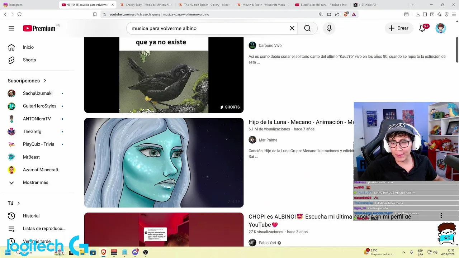Open the Brave Shields lion icon
The image size is (459, 258).
pos(346,14)
